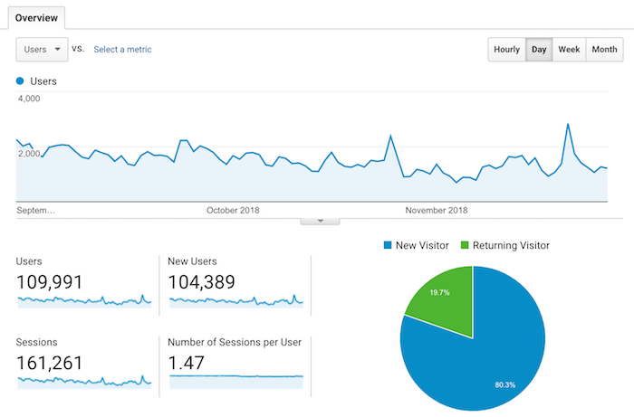634x417 pixels.
Task: Click the tallest November peak on chart
Action: click(x=568, y=124)
